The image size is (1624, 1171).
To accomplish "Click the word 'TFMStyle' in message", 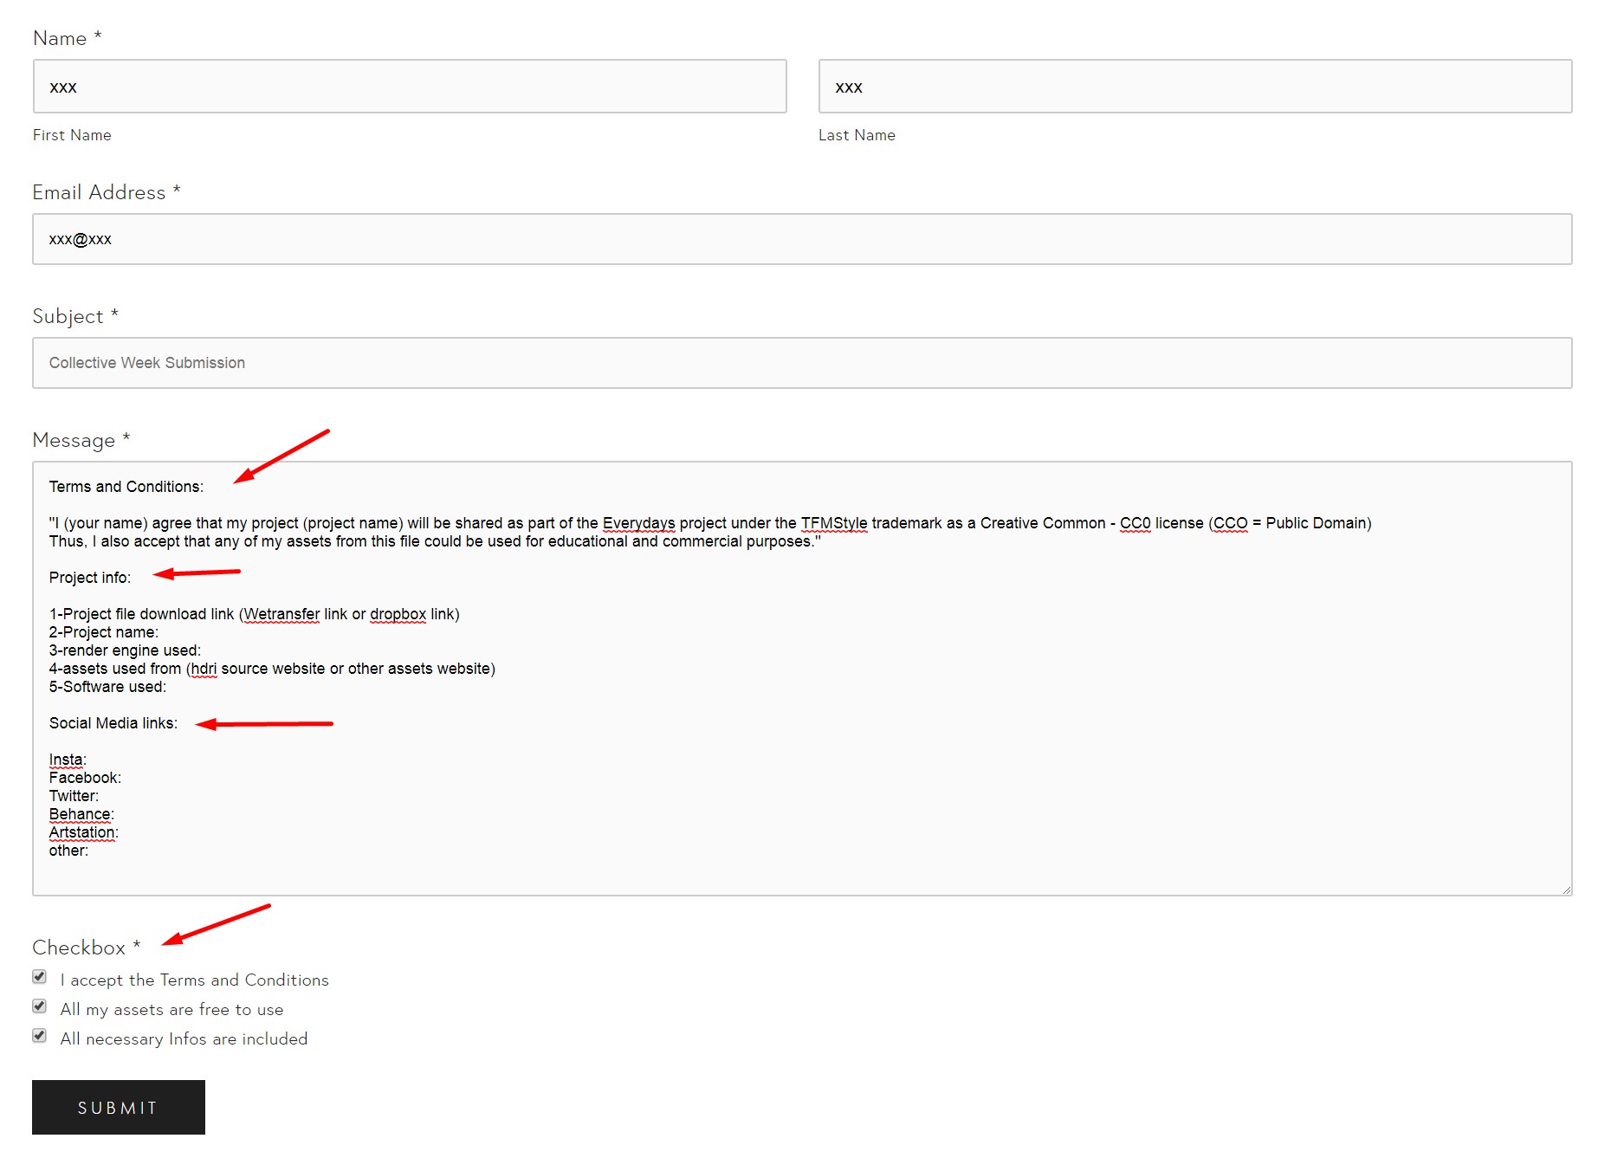I will point(834,523).
